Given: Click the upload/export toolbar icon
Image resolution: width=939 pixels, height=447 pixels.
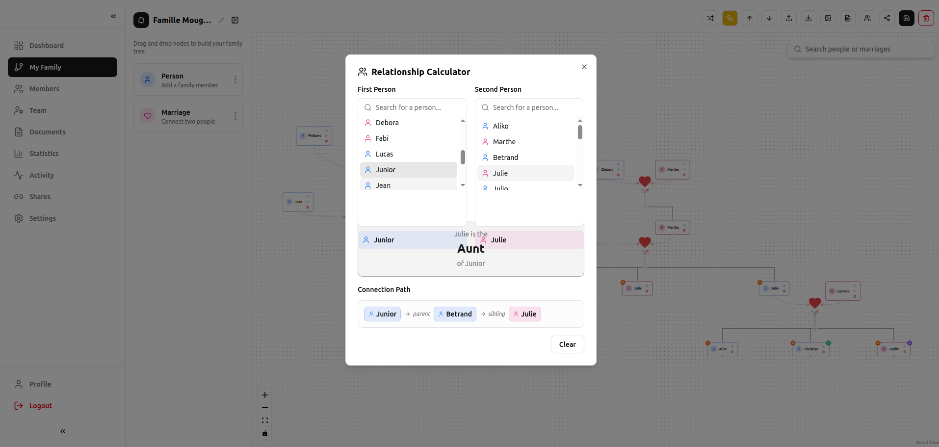Looking at the screenshot, I should [x=789, y=18].
